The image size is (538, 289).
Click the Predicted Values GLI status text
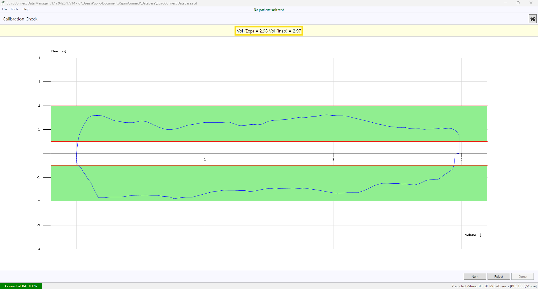[x=494, y=286]
